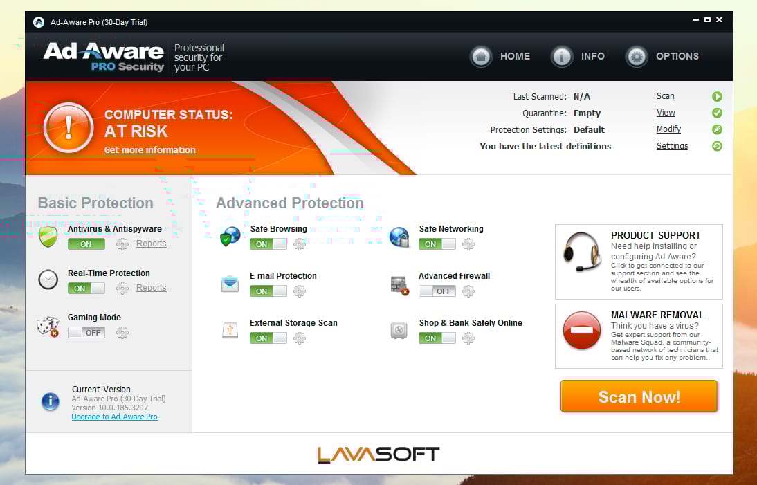
Task: Click the orange exclamation status icon
Action: click(x=69, y=127)
